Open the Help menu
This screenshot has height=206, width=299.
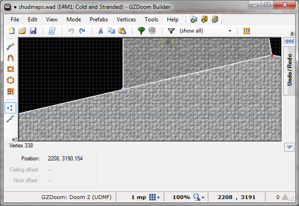point(173,20)
